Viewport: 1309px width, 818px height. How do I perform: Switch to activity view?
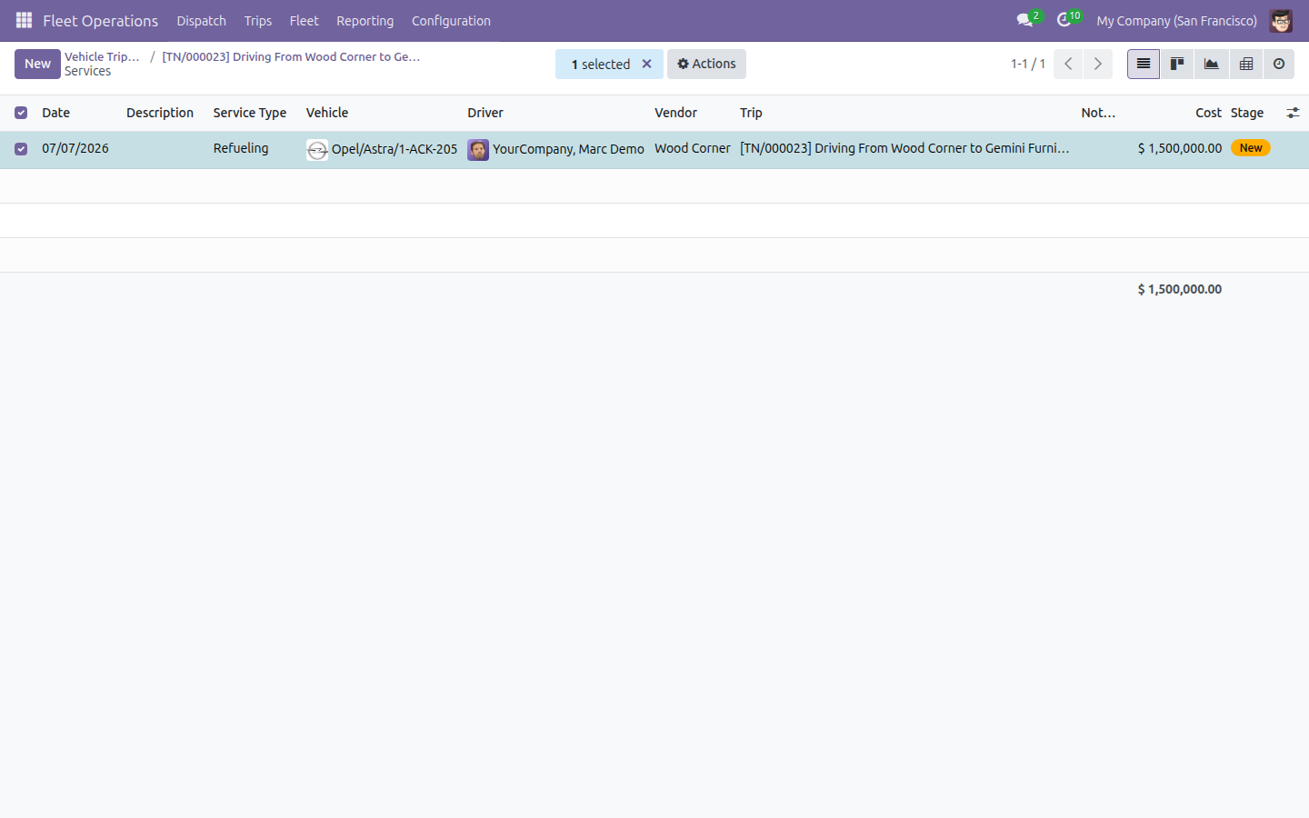1279,64
